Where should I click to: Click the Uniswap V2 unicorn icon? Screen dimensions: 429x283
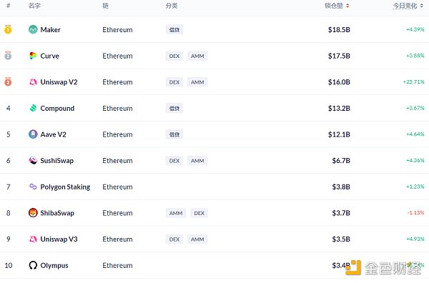point(33,82)
